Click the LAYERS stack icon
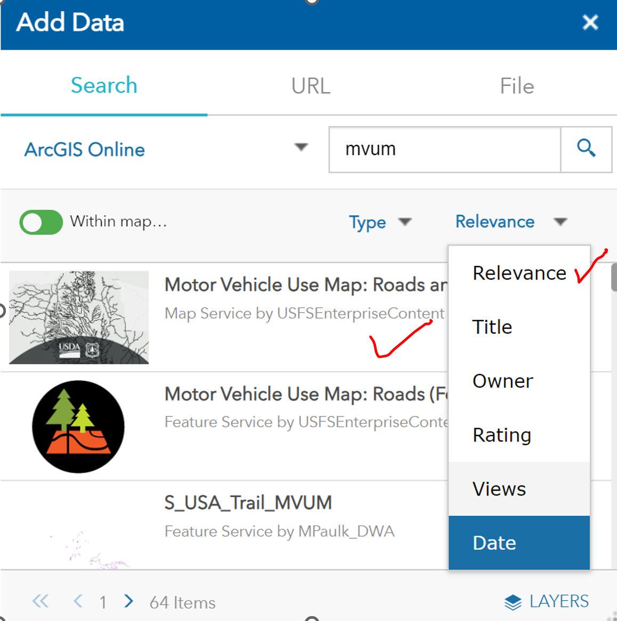The image size is (617, 621). tap(512, 602)
